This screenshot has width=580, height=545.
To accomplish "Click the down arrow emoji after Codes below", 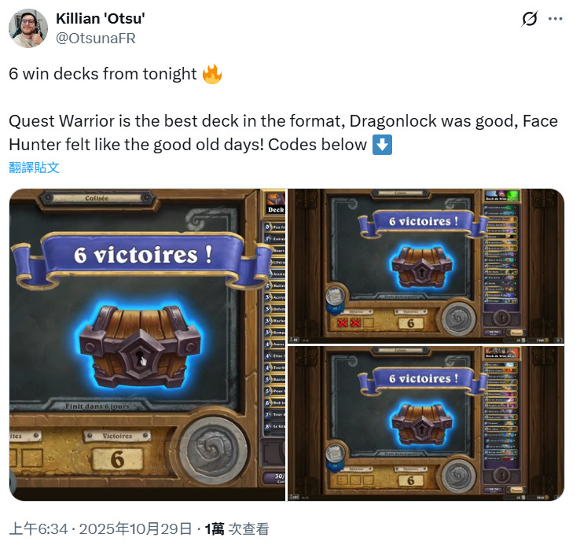I will coord(382,145).
